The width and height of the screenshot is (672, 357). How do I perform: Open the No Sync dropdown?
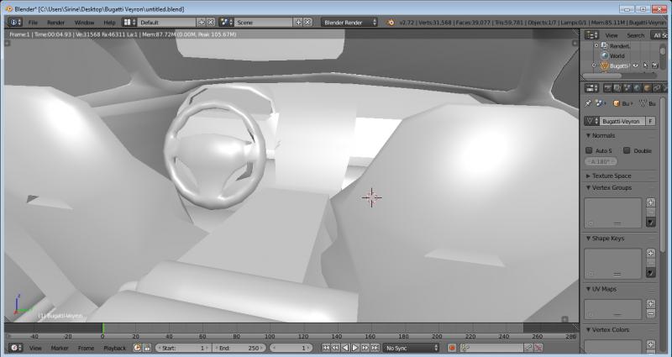411,348
